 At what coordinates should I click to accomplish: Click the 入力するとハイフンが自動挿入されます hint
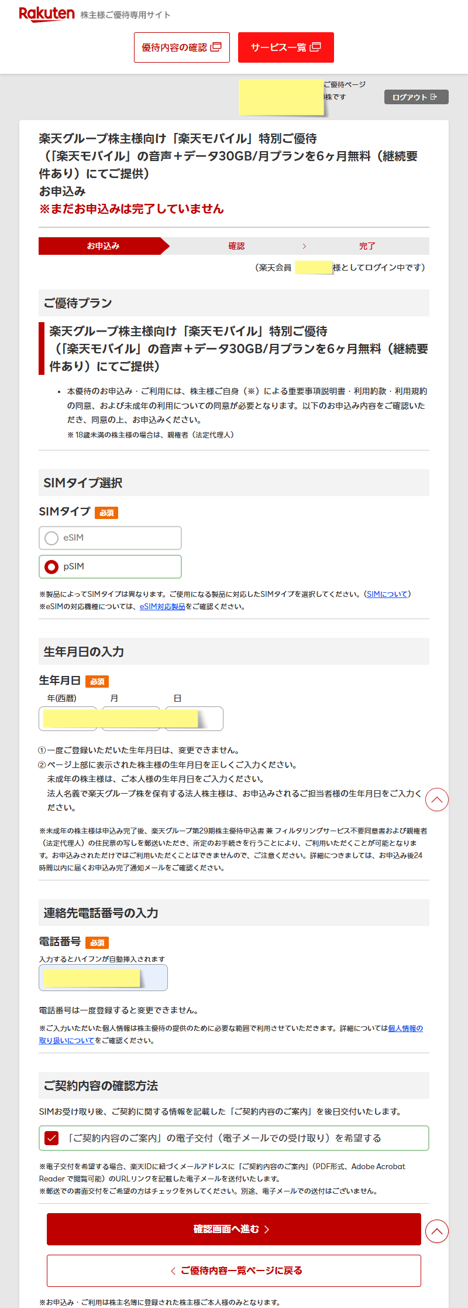click(102, 959)
